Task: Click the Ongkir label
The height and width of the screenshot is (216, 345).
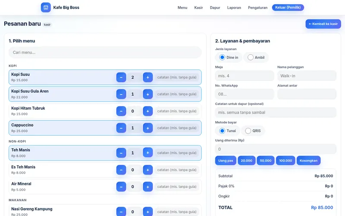Action: click(x=224, y=196)
